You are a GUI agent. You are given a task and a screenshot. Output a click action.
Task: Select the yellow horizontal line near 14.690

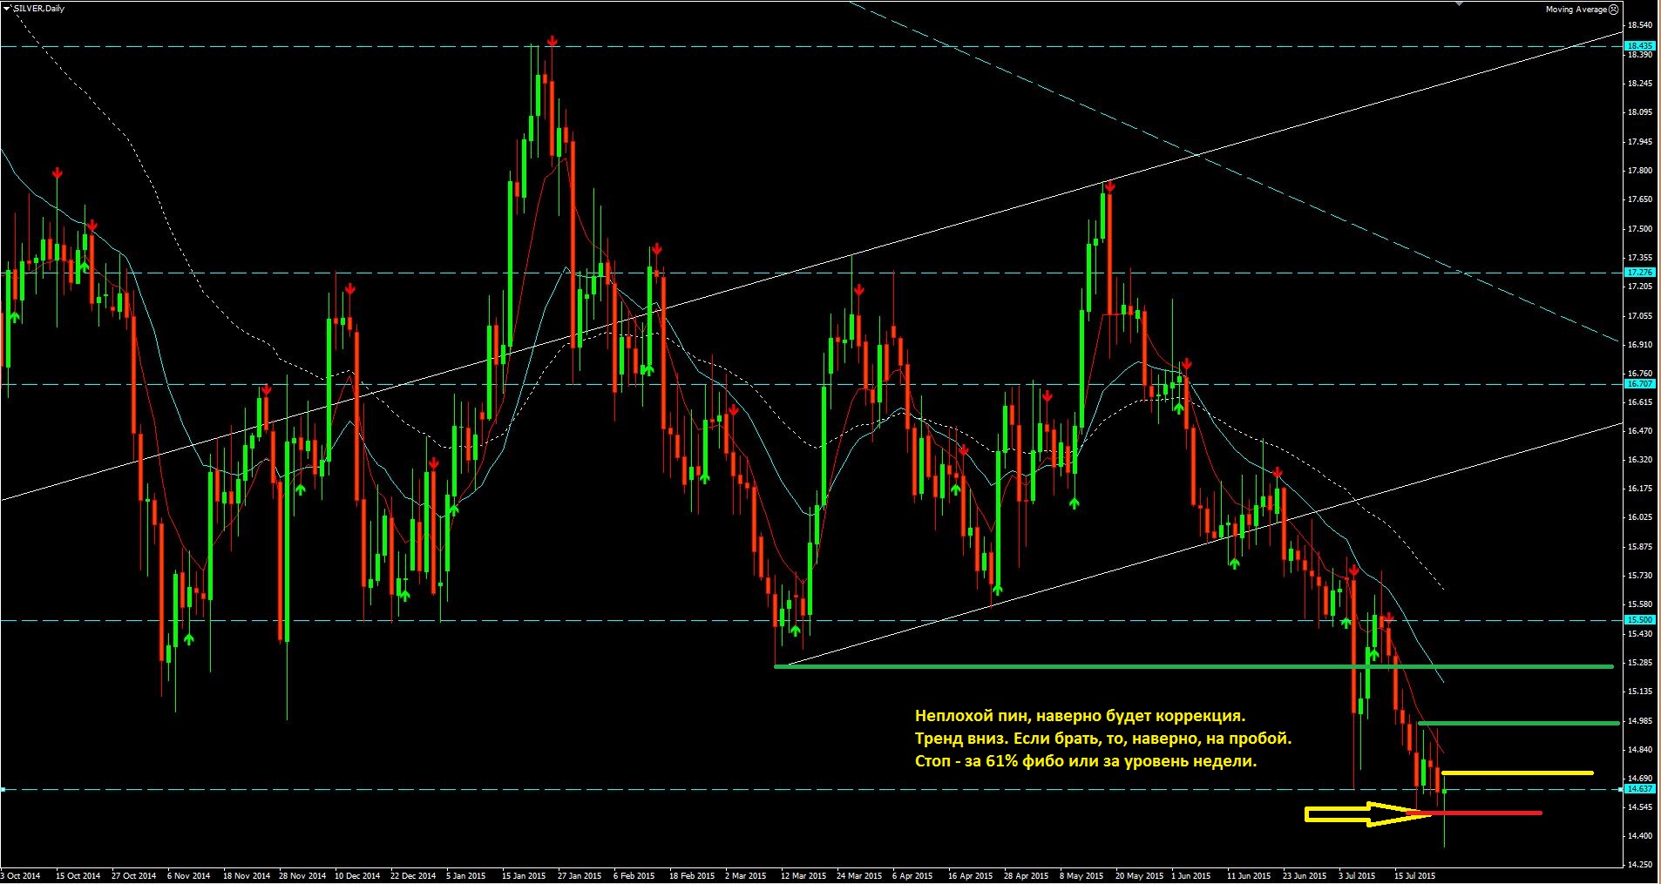[x=1517, y=773]
